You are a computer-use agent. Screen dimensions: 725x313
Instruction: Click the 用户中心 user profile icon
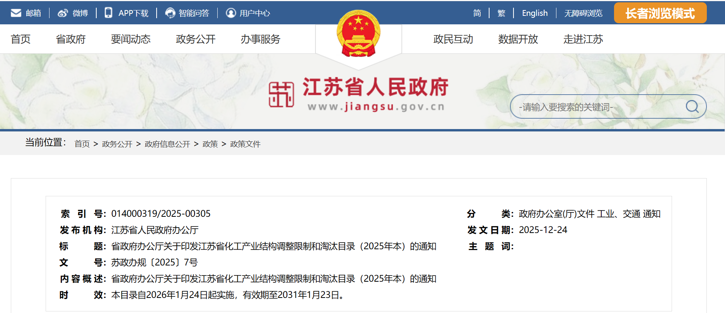pyautogui.click(x=231, y=13)
